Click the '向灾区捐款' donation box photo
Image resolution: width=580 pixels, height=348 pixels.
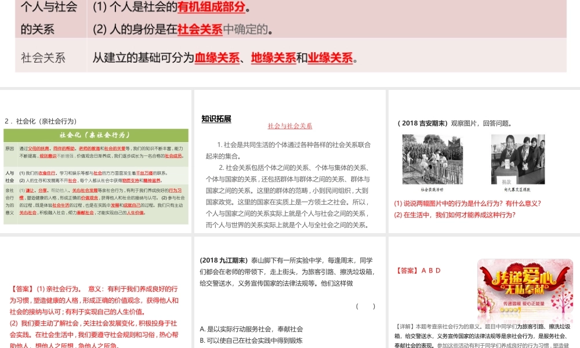[x=518, y=159]
